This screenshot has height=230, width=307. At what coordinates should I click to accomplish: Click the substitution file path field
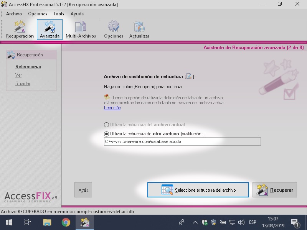[182, 142]
